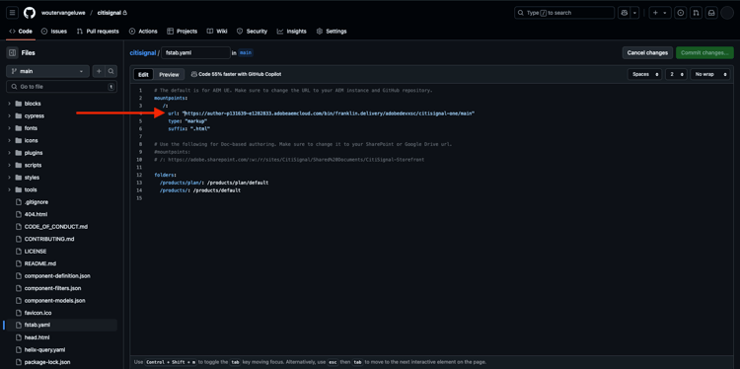Click the search files magnifier icon
This screenshot has height=369, width=740.
(x=111, y=71)
